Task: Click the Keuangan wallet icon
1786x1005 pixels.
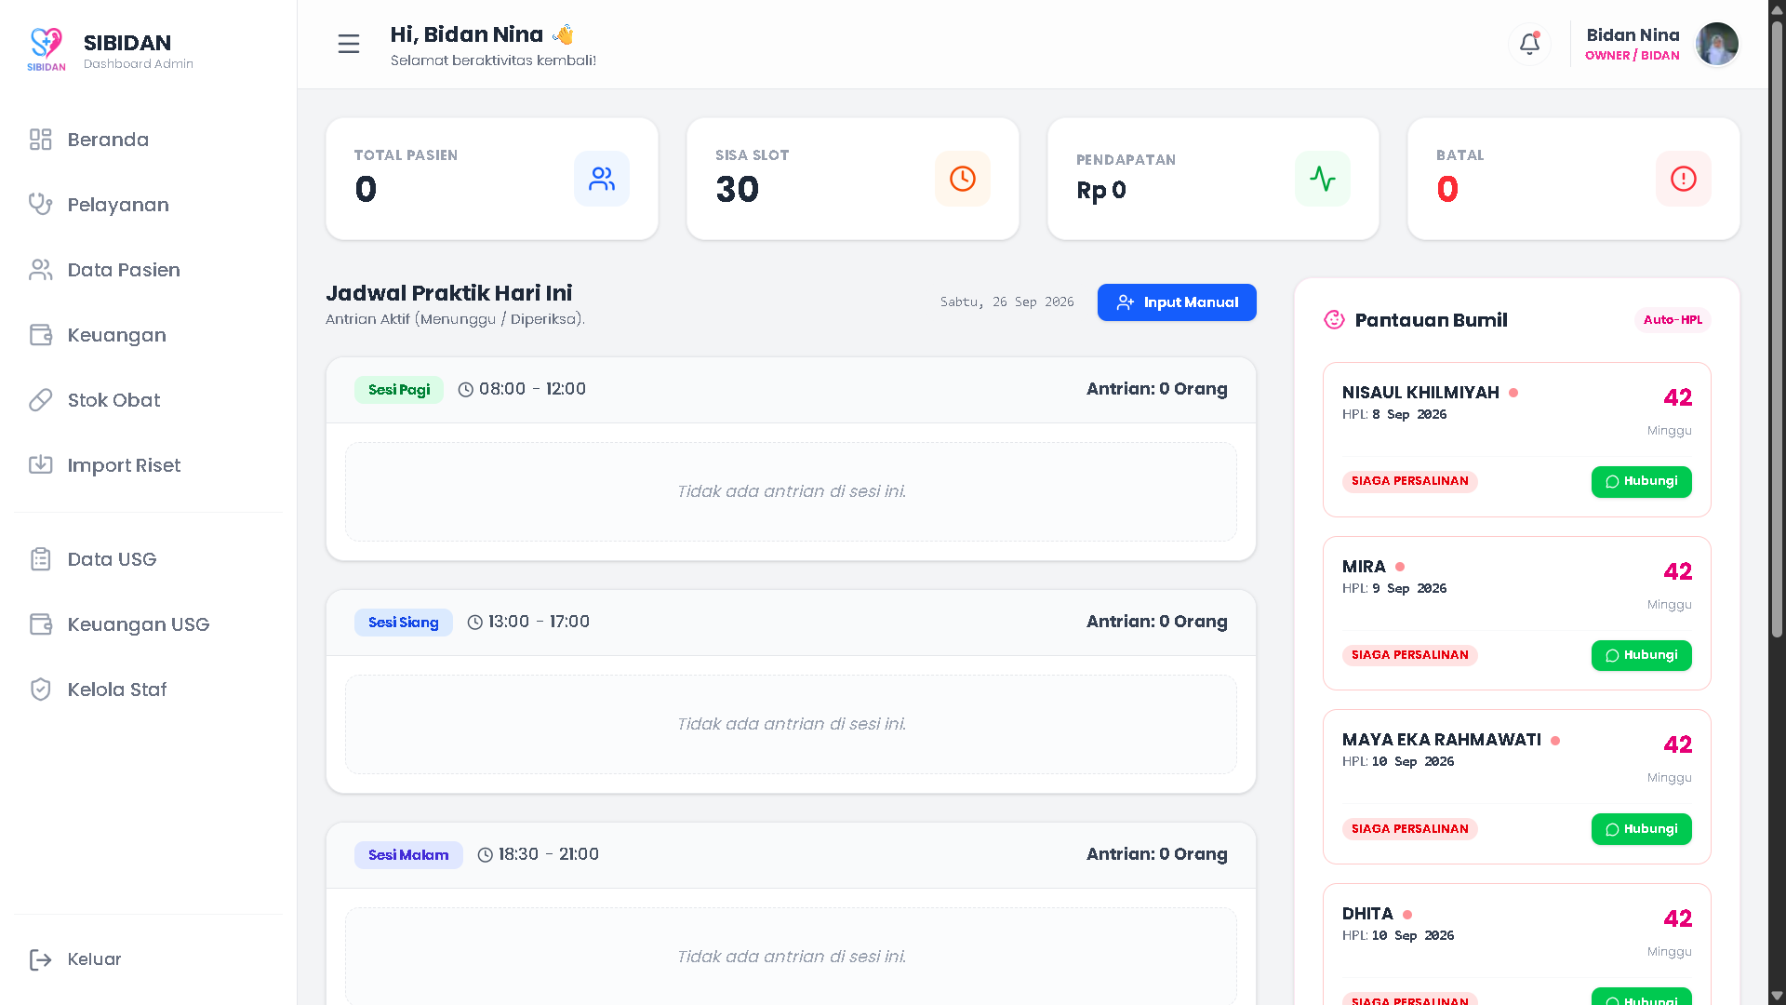Action: [40, 335]
